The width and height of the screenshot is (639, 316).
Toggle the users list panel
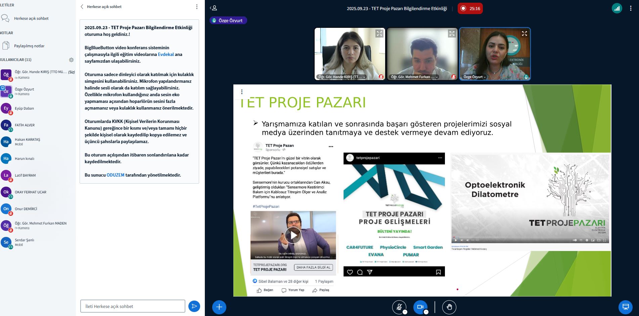214,8
